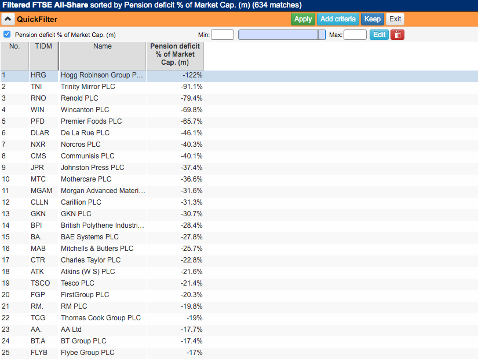Select Communisis PLC

click(x=87, y=156)
